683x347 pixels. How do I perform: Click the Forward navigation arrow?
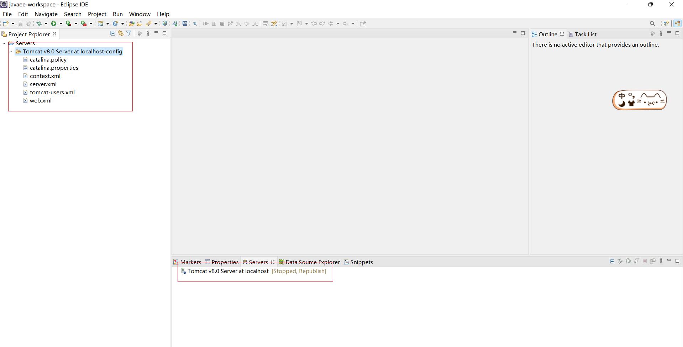coord(346,23)
